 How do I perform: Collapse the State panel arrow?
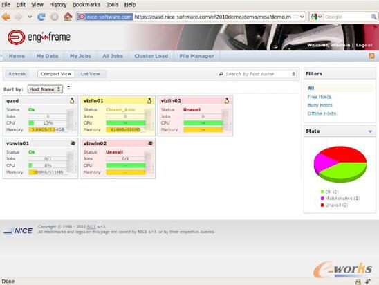coord(370,131)
